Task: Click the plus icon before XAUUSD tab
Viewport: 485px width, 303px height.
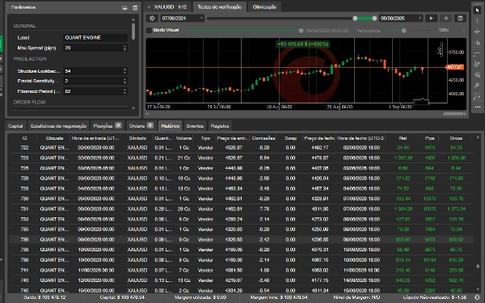Action: click(x=149, y=6)
